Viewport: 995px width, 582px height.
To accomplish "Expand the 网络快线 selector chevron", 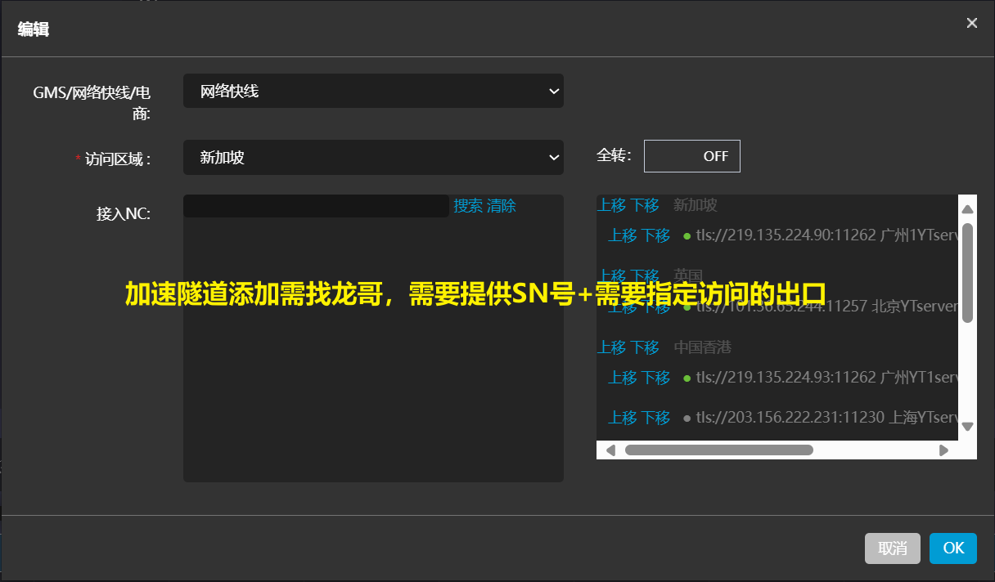I will click(x=554, y=91).
